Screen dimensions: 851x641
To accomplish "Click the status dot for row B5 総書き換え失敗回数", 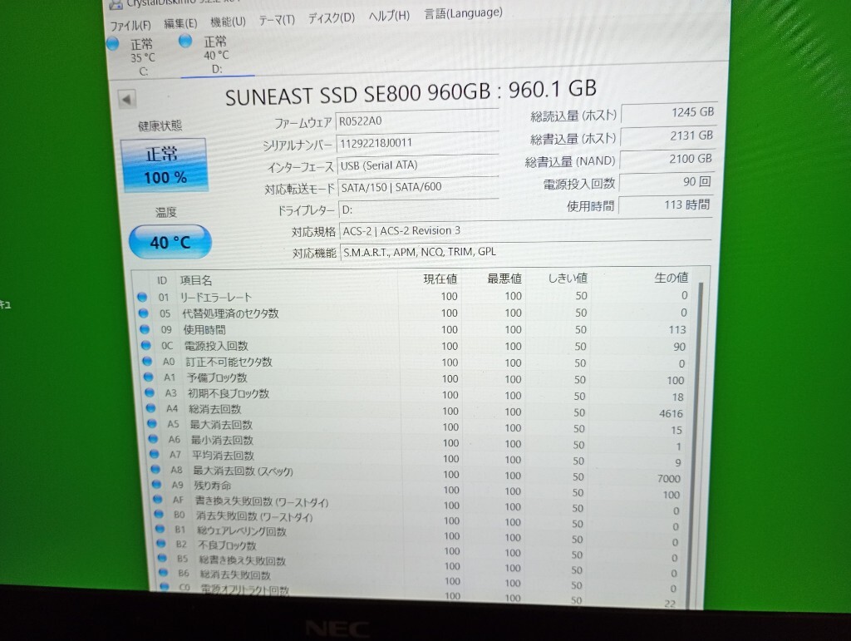I will pyautogui.click(x=162, y=558).
